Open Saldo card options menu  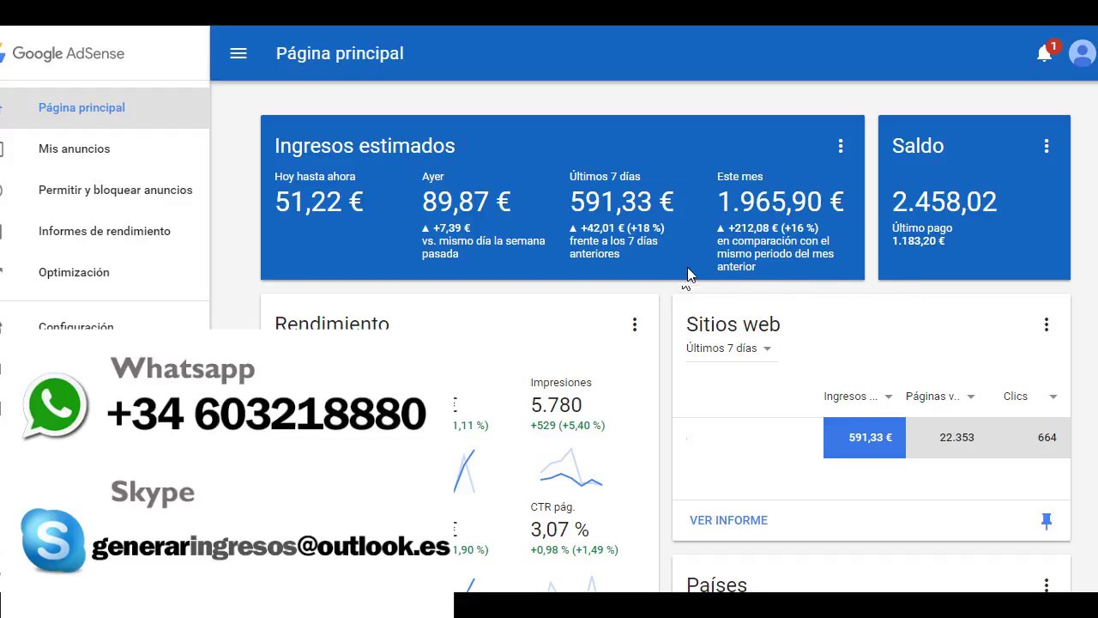coord(1047,146)
